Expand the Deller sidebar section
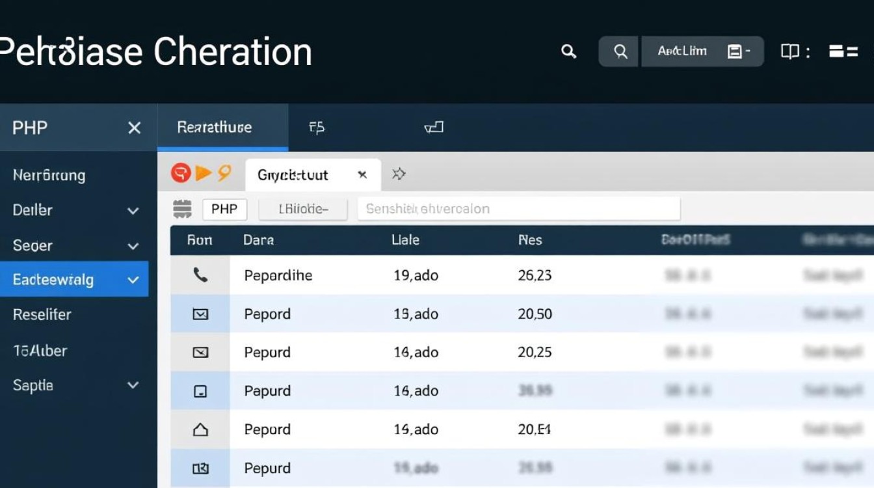874x488 pixels. click(x=133, y=211)
